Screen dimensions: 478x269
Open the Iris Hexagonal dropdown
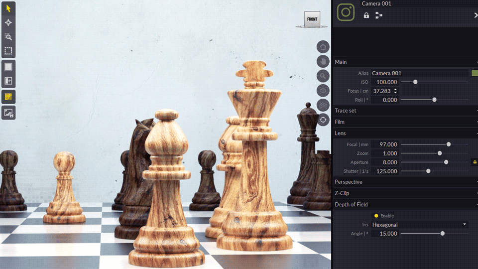pos(420,225)
